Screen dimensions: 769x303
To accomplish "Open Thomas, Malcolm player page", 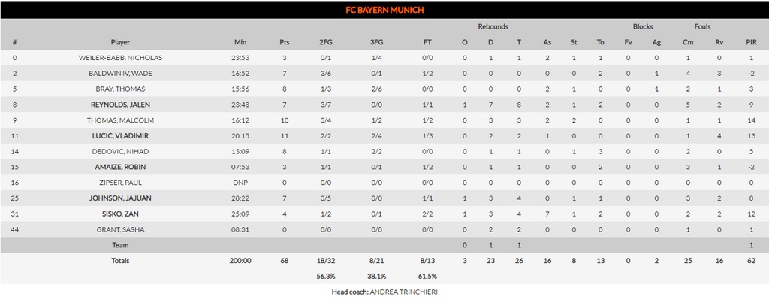I will coord(120,120).
